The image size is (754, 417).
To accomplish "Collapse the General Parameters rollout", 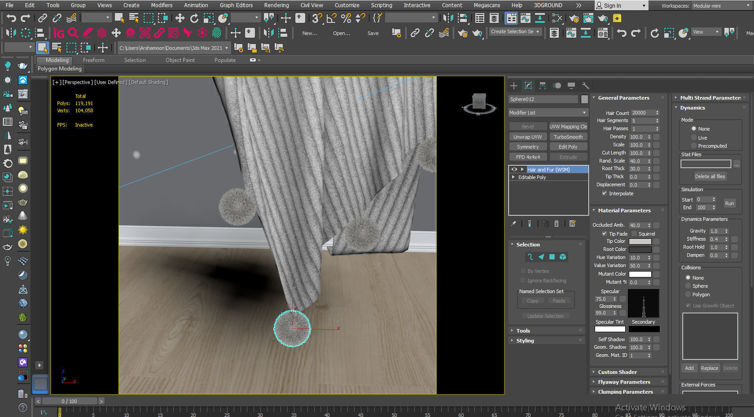I will click(x=628, y=98).
